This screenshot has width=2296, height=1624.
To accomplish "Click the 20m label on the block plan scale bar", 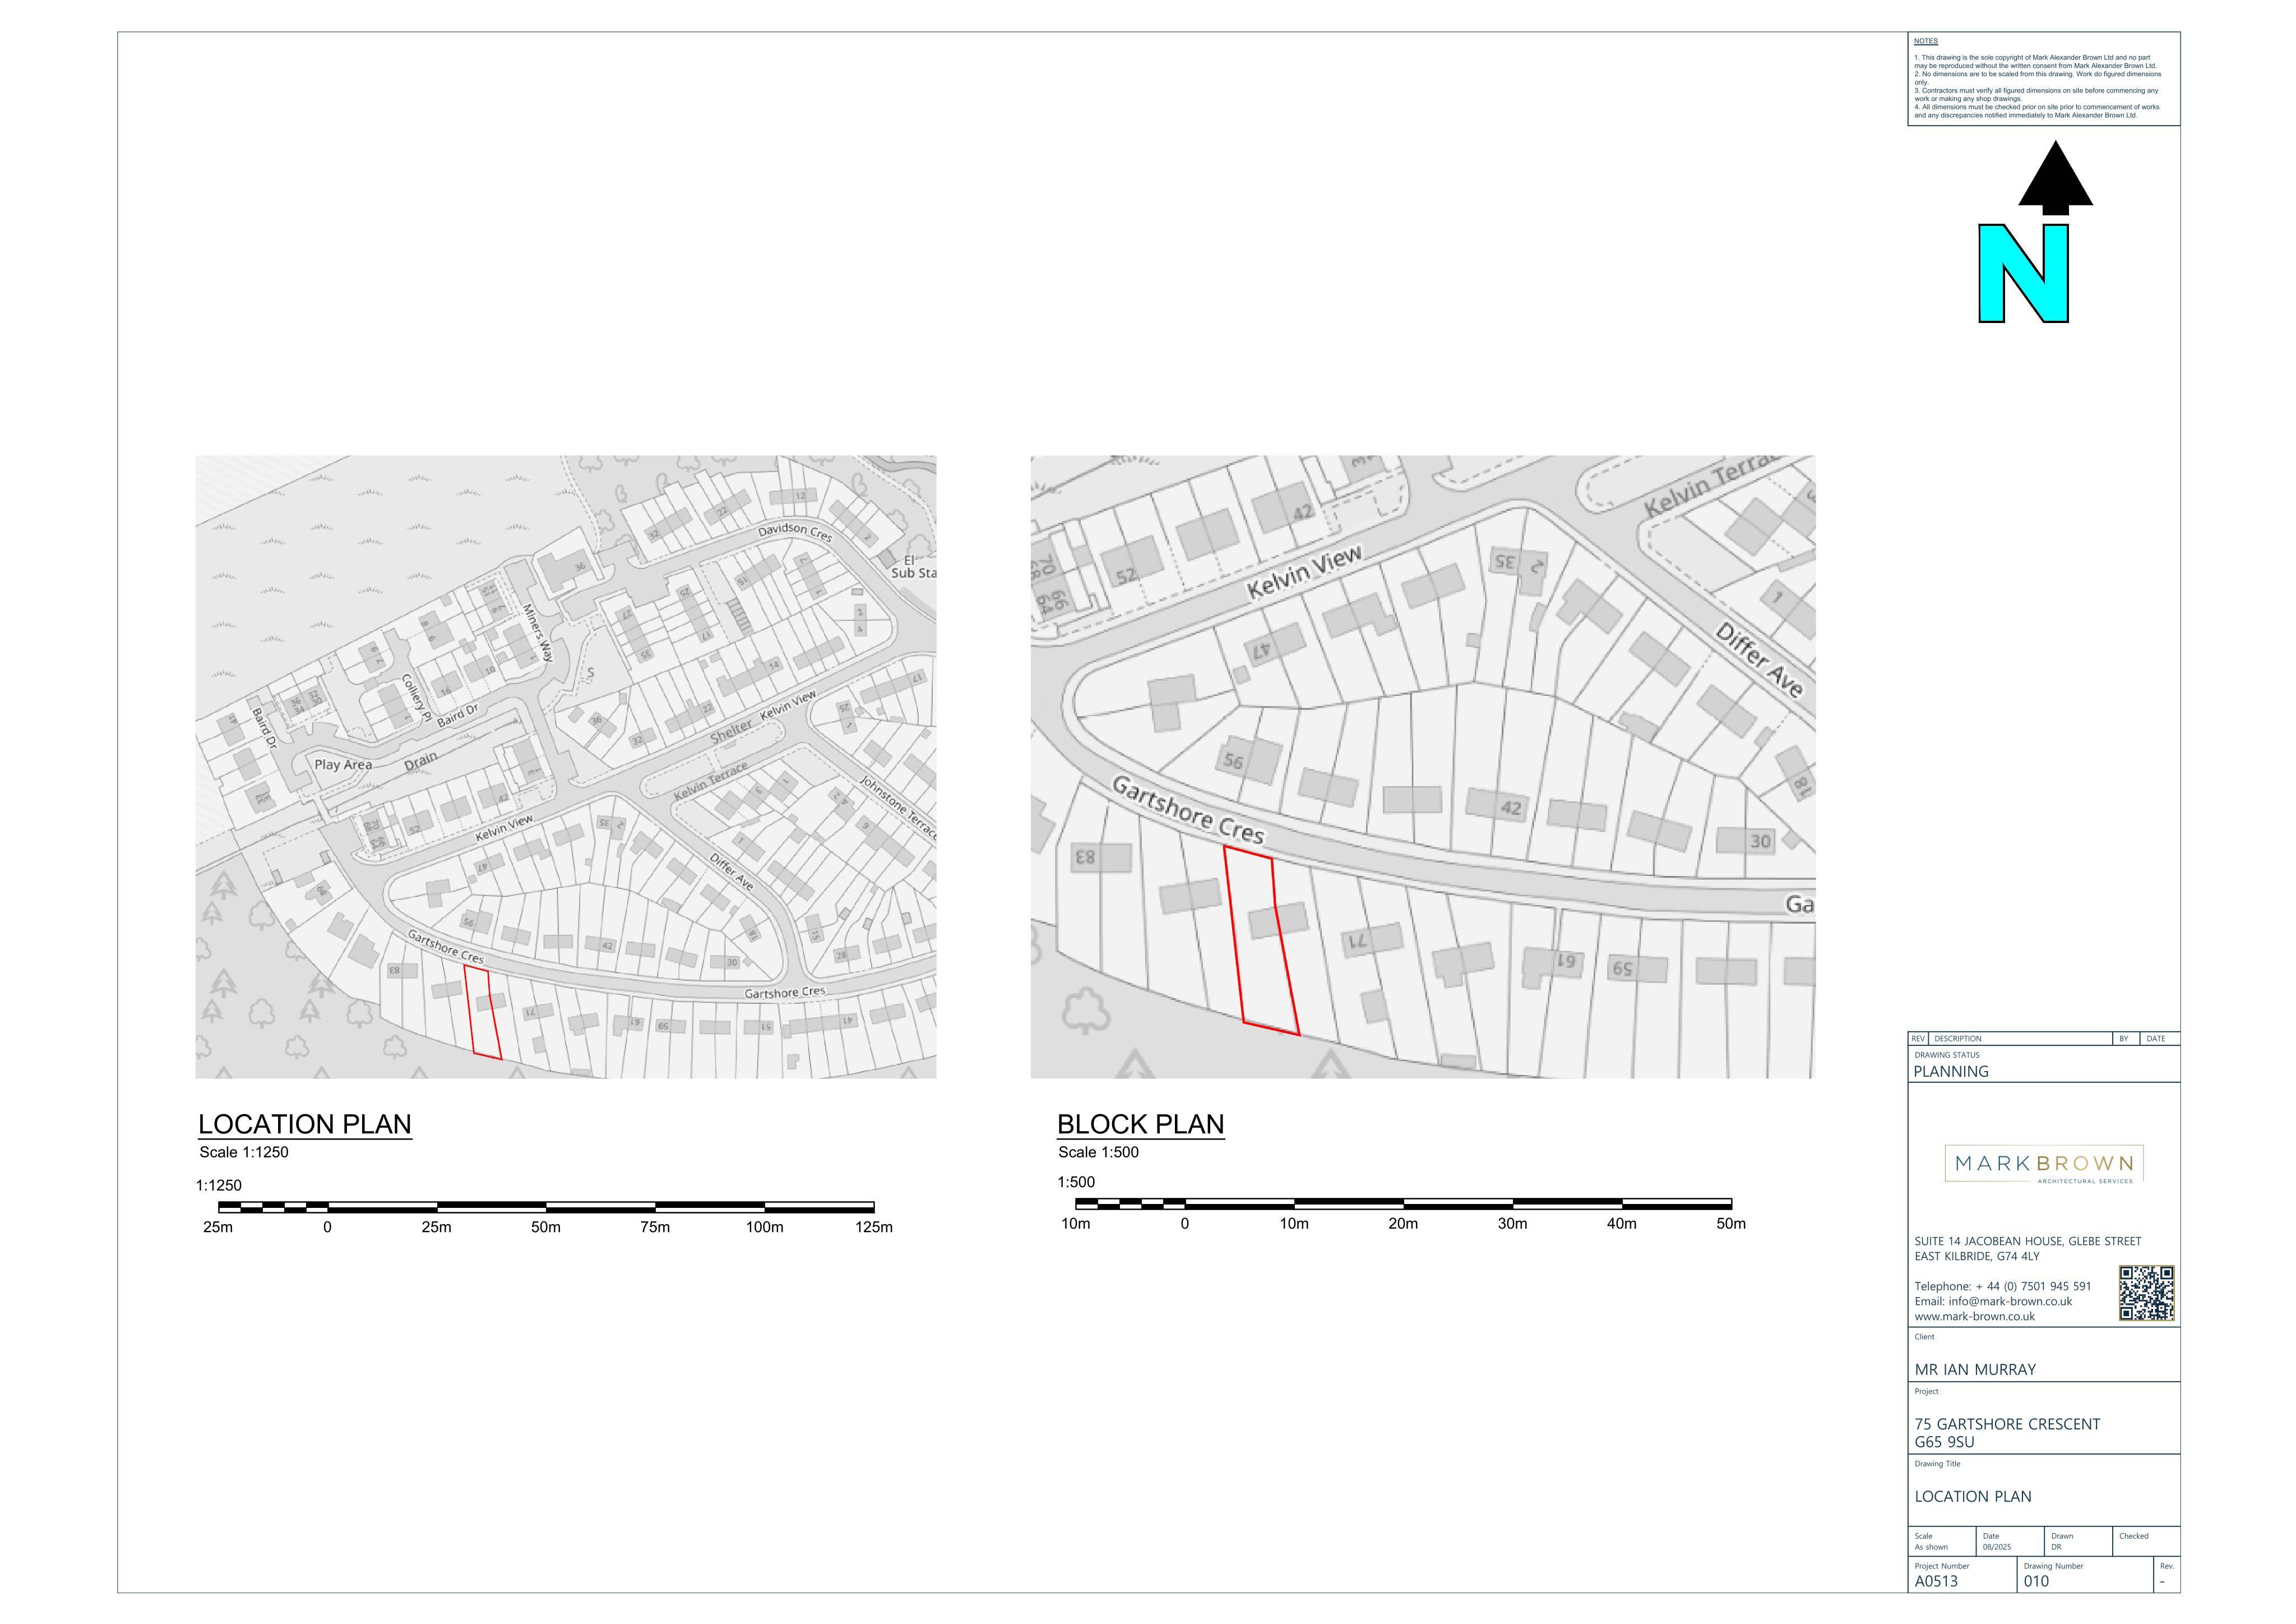I will tap(1403, 1222).
